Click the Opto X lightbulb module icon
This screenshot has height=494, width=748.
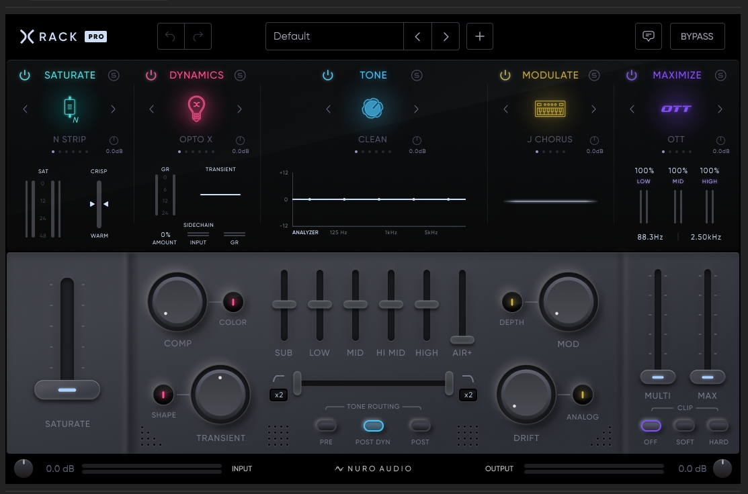coord(196,109)
